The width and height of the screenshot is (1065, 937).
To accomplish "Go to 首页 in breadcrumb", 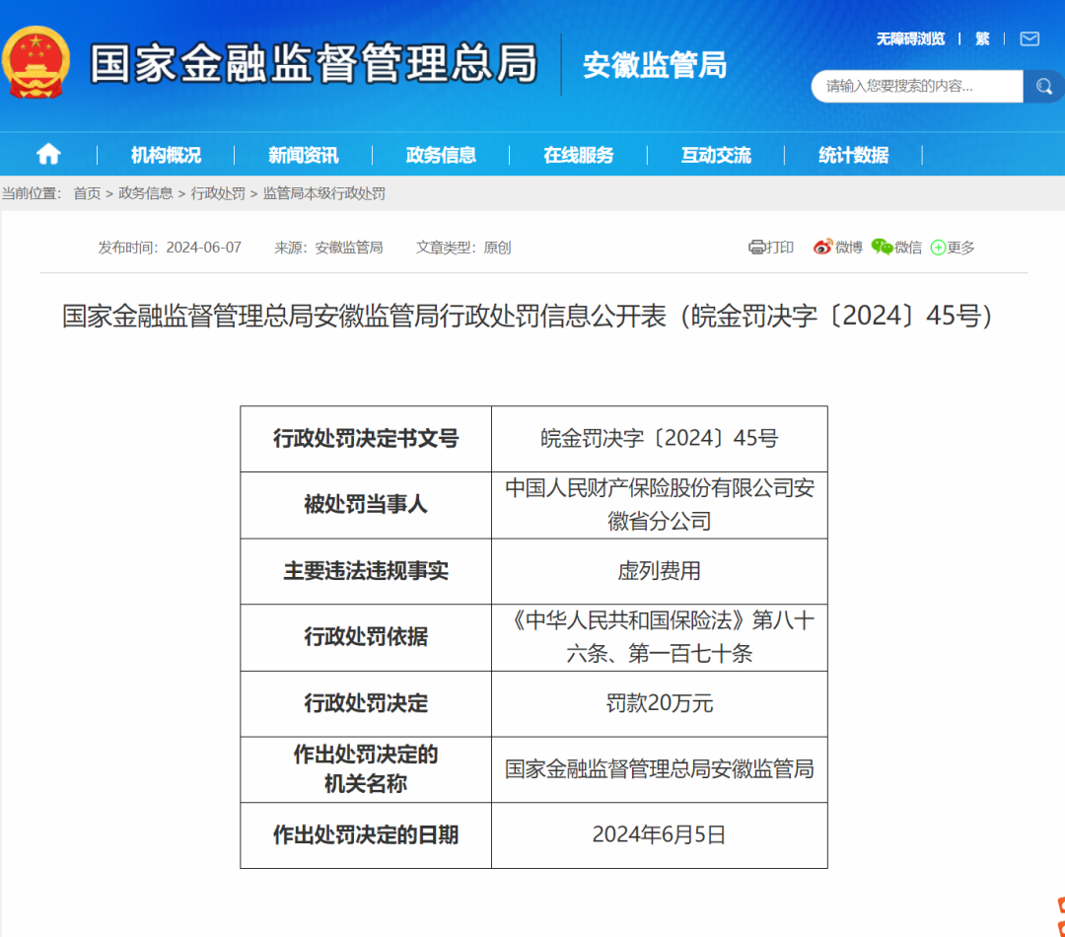I will click(x=87, y=193).
